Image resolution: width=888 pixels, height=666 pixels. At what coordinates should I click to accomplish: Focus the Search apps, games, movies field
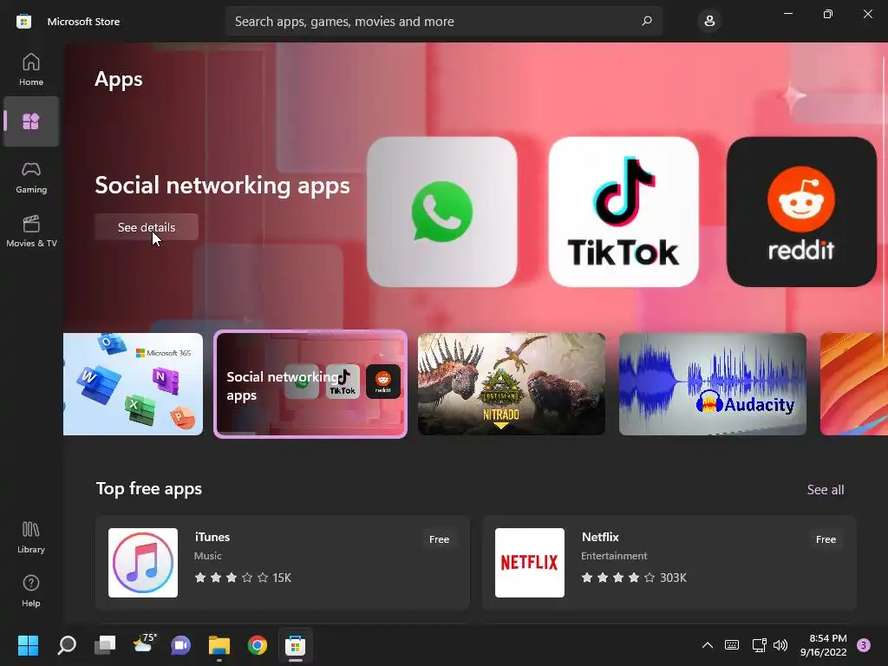(443, 21)
